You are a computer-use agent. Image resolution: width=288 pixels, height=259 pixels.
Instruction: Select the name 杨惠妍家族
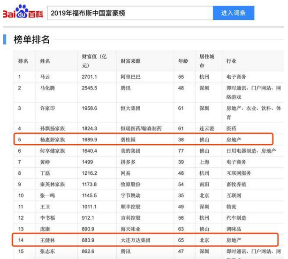pyautogui.click(x=53, y=140)
